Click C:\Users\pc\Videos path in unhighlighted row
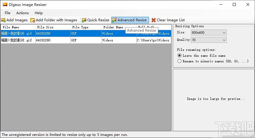Image resolution: width=255 pixels, height=138 pixels. (153, 40)
